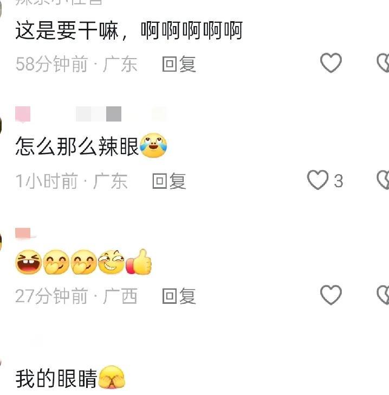Reply to the 58分钟前 广东 comment
The height and width of the screenshot is (395, 389).
(179, 64)
